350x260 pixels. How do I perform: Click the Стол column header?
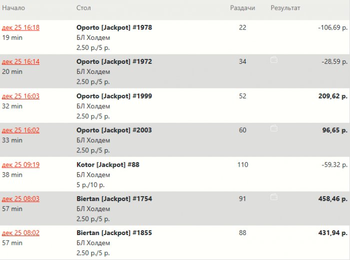(83, 8)
